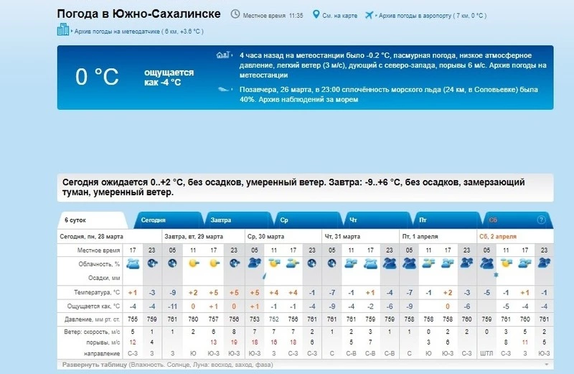Click the sun icon for tomorrow 11:00
This screenshot has height=374, width=574.
[x=192, y=263]
